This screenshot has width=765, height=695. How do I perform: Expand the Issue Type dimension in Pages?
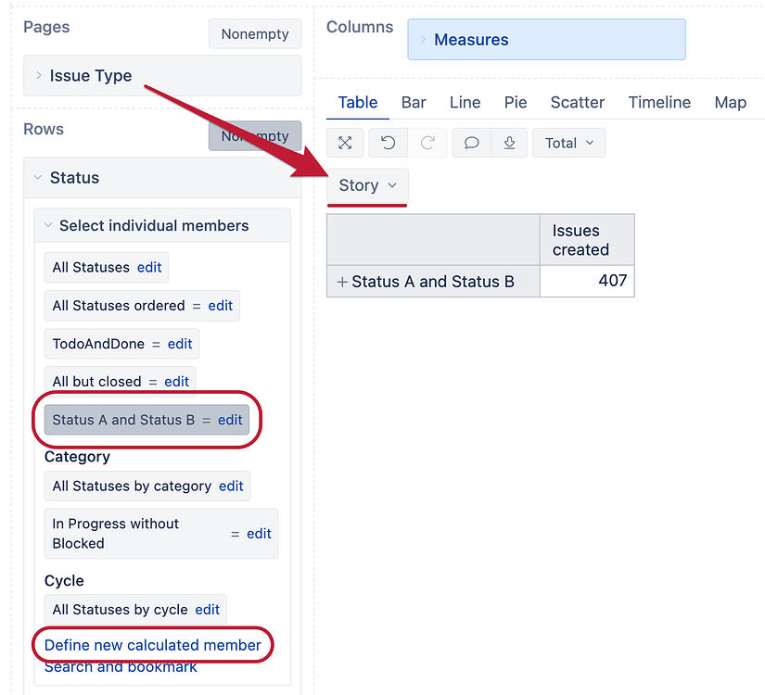pyautogui.click(x=37, y=75)
